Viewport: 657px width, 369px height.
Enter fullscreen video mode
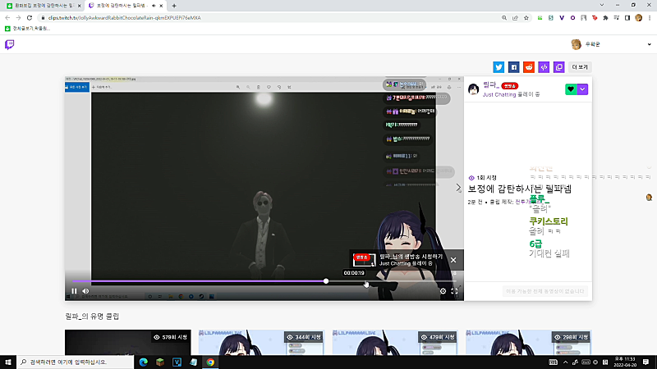455,291
